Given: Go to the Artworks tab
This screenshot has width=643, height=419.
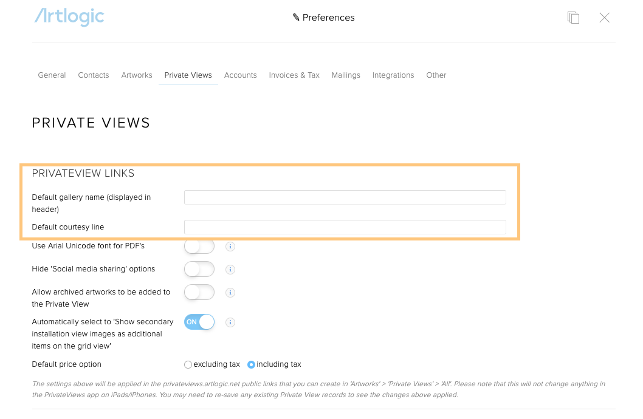Looking at the screenshot, I should (137, 75).
